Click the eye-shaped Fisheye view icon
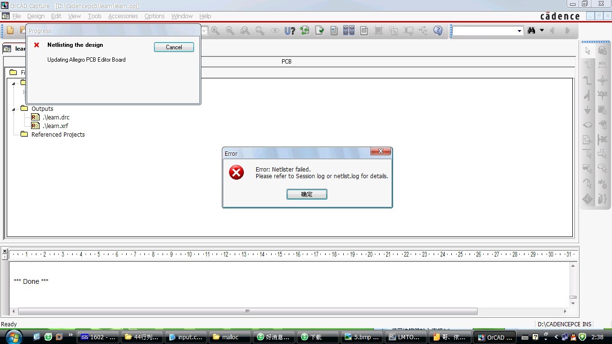 [275, 31]
